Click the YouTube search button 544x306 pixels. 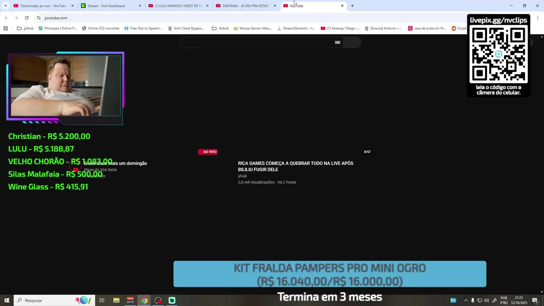pyautogui.click(x=352, y=42)
